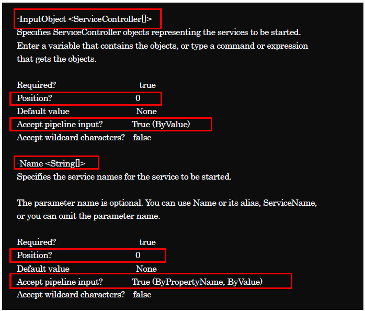Click the line 'that gets the objects.'
Screen dimensions: 365x311
pyautogui.click(x=56, y=59)
